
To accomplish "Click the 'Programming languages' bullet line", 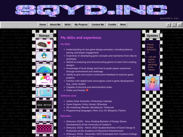I will (96, 111).
